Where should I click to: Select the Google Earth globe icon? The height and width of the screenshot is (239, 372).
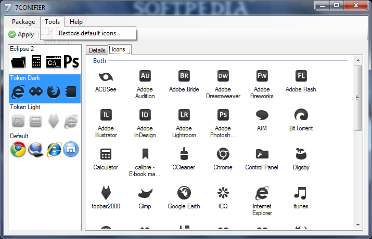tap(184, 193)
